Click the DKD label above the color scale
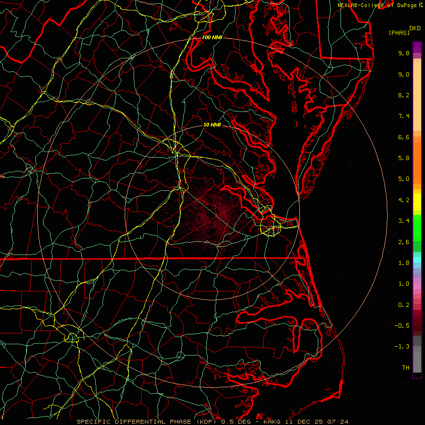Viewport: 425px width, 425px height. pos(415,28)
